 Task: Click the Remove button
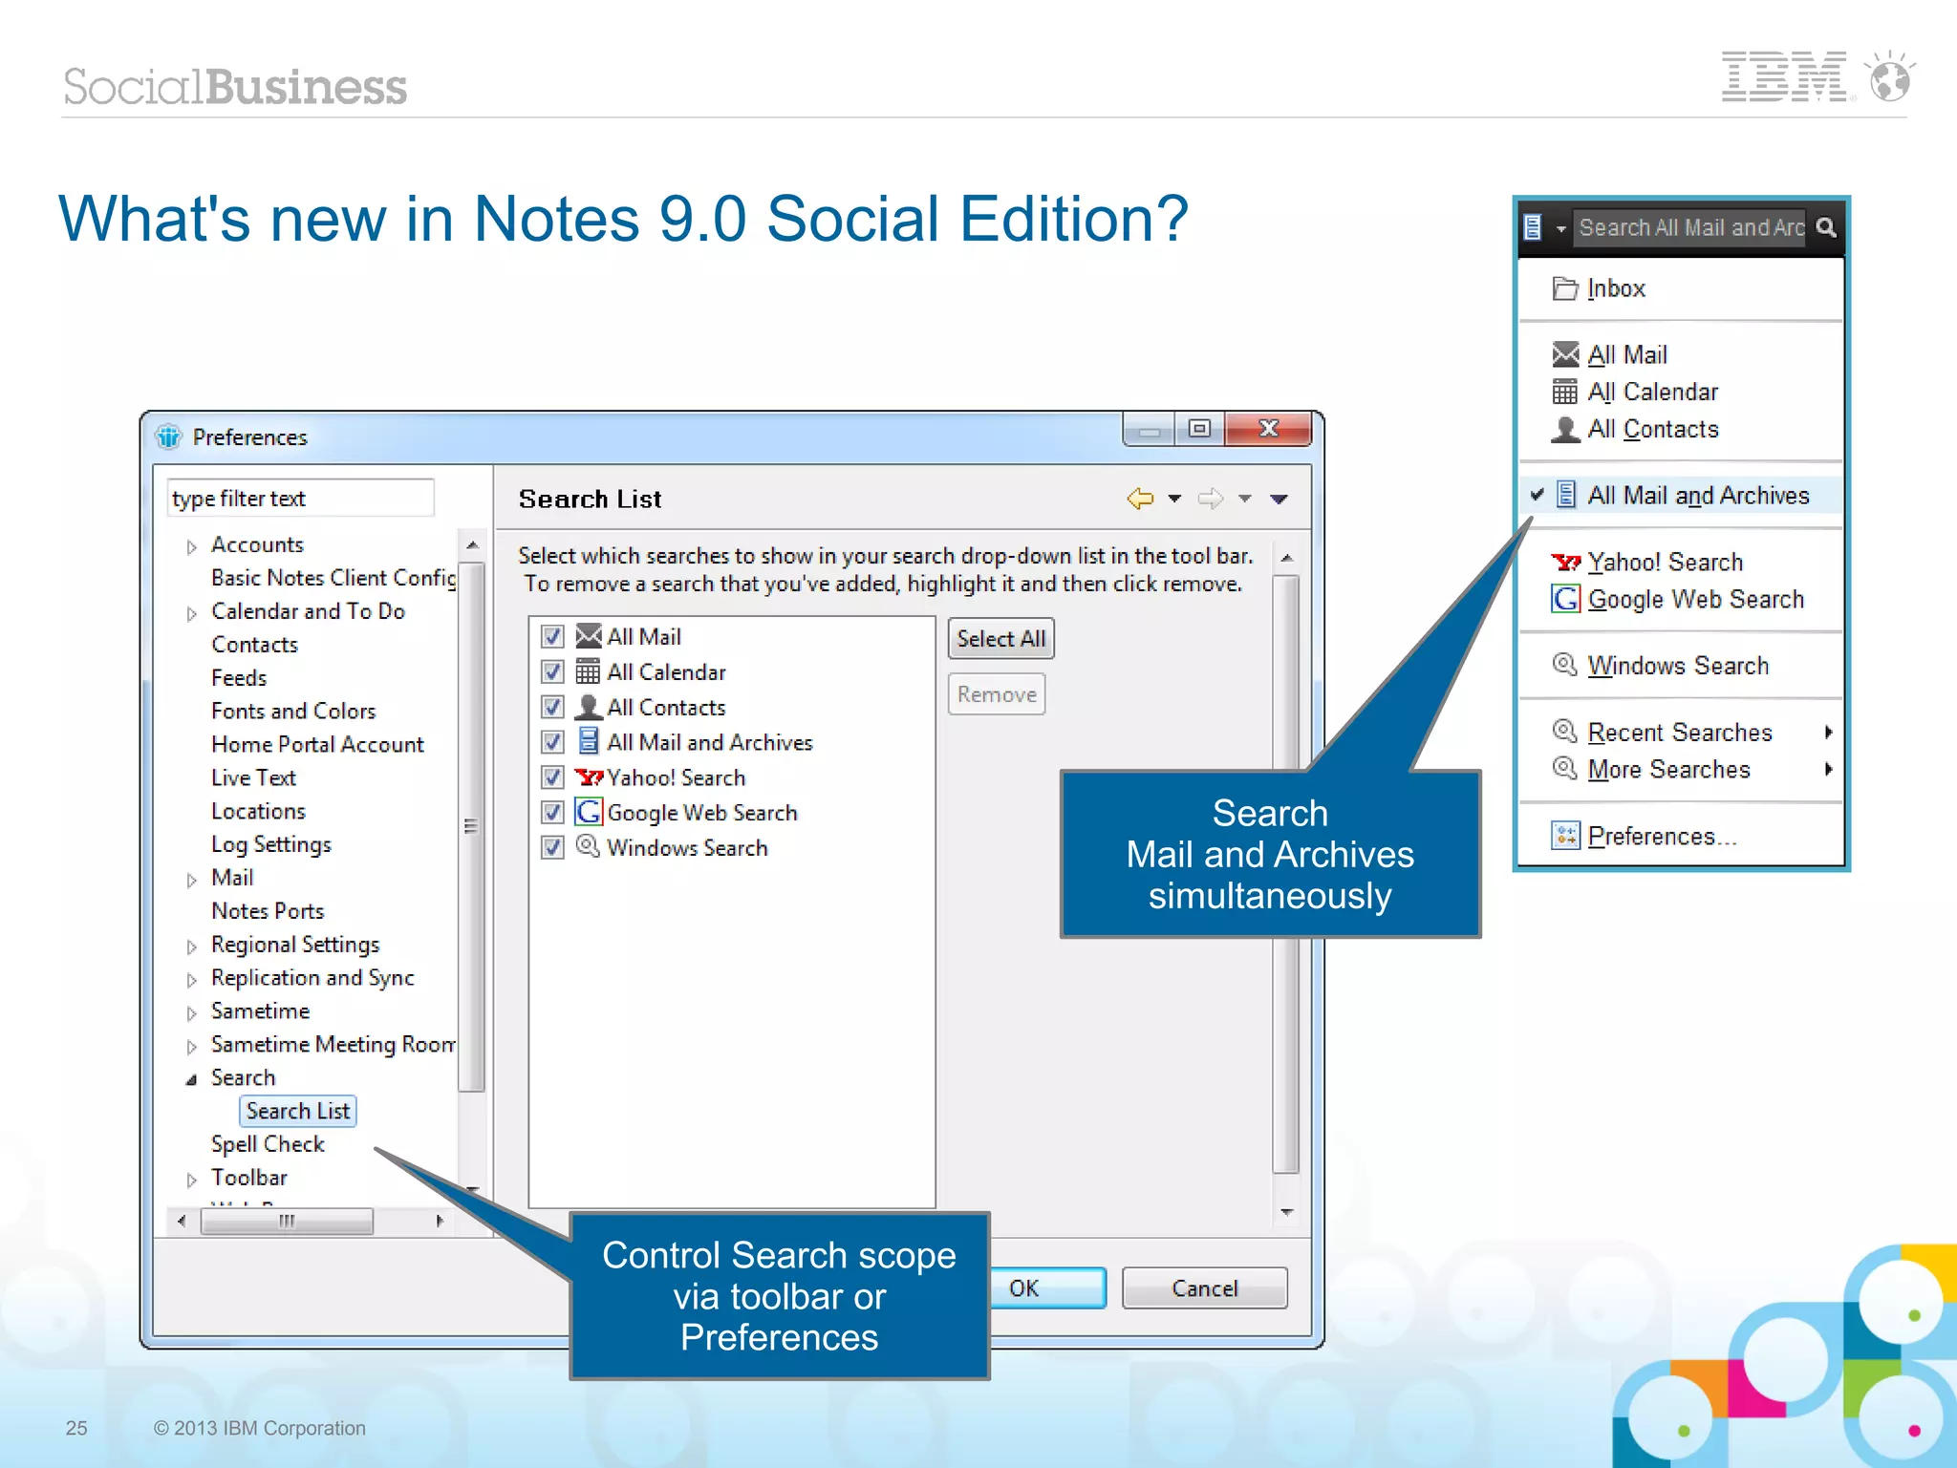coord(997,694)
